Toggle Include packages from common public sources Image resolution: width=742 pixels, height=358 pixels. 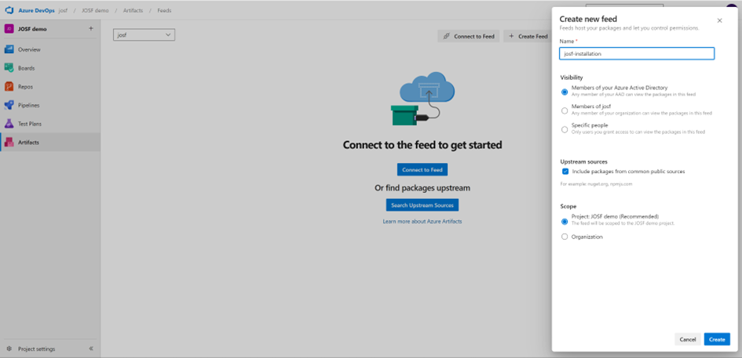(x=565, y=172)
